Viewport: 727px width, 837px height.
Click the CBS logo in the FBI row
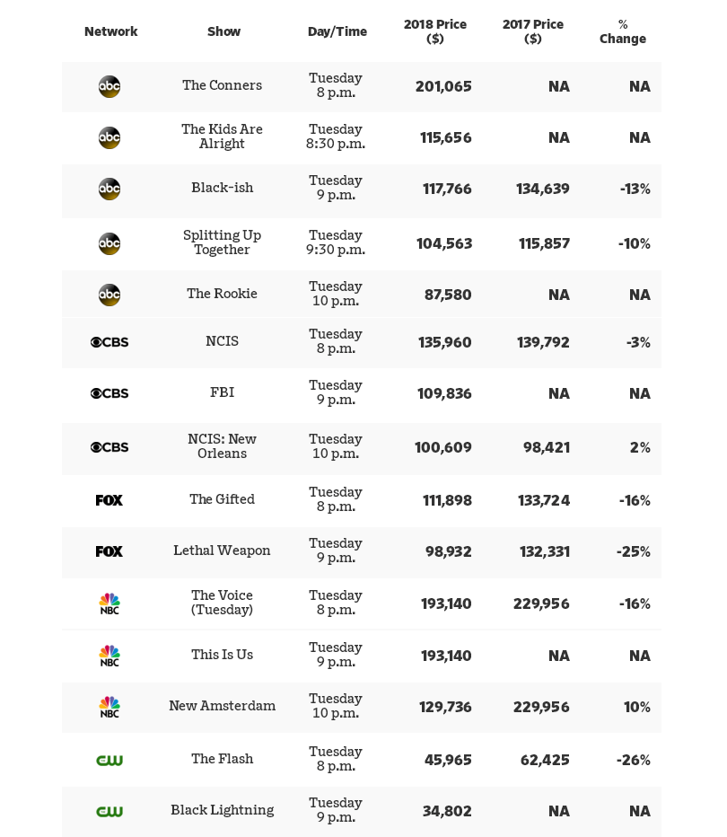109,393
